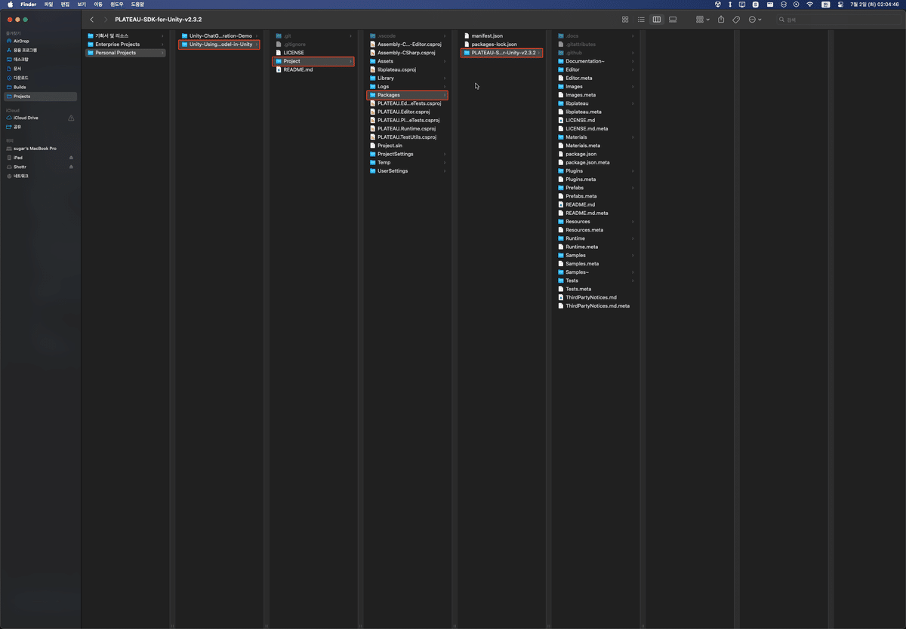The width and height of the screenshot is (906, 629).
Task: Open the more actions dropdown
Action: [x=753, y=19]
